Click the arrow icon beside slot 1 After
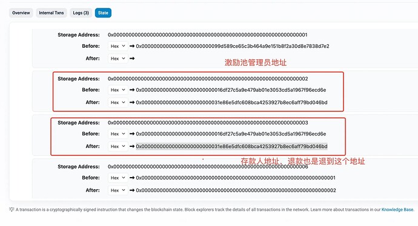418x226 pixels. pos(132,59)
